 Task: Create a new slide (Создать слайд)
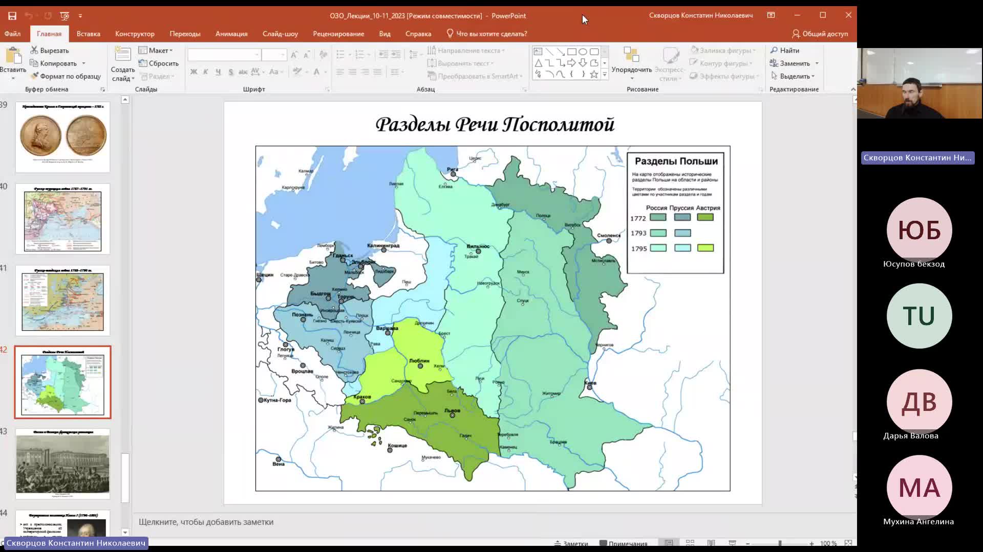pyautogui.click(x=123, y=64)
